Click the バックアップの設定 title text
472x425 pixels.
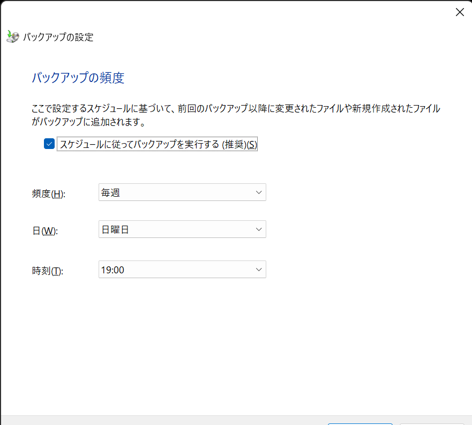coord(58,37)
